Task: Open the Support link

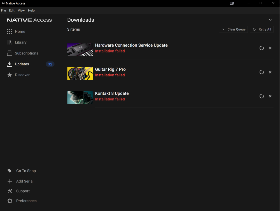Action: coord(23,191)
